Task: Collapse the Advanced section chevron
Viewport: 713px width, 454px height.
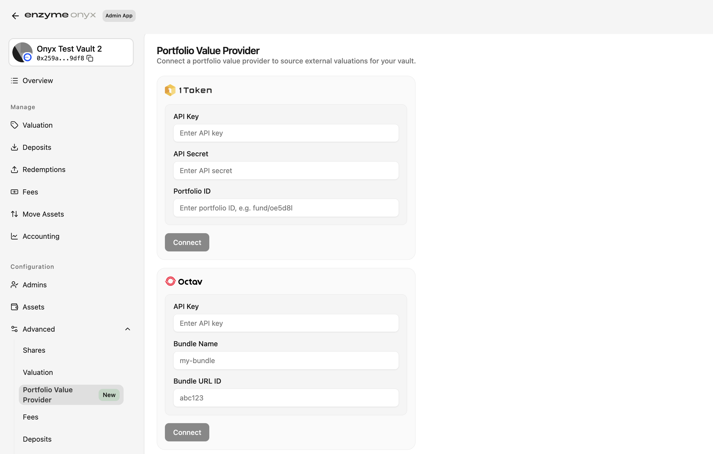Action: pyautogui.click(x=128, y=329)
